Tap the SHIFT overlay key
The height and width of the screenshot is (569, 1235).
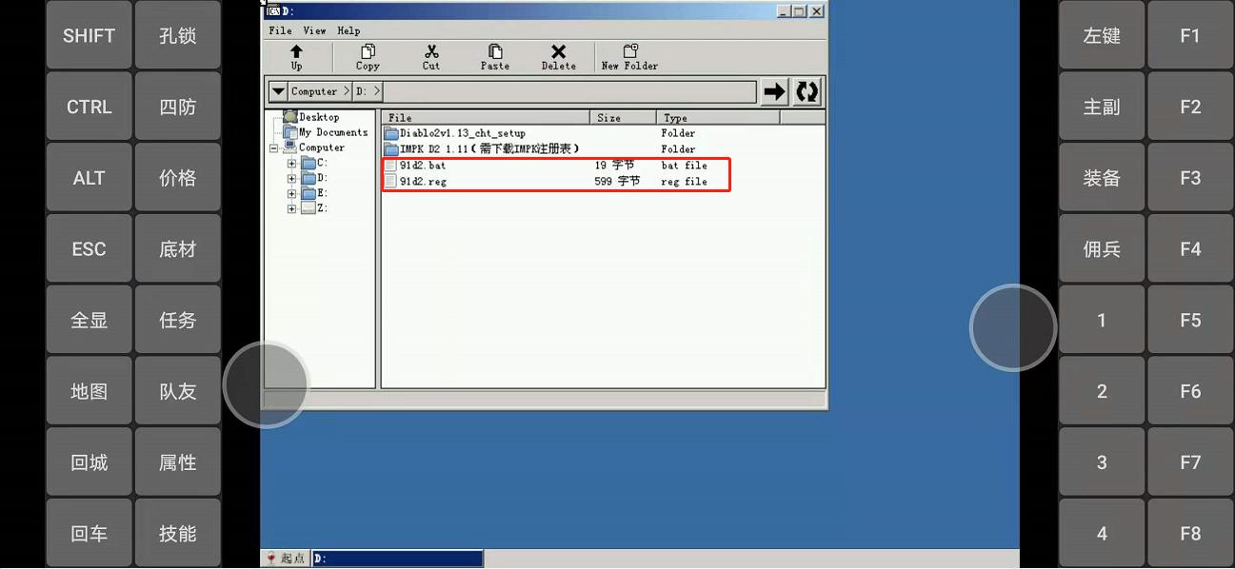click(89, 35)
